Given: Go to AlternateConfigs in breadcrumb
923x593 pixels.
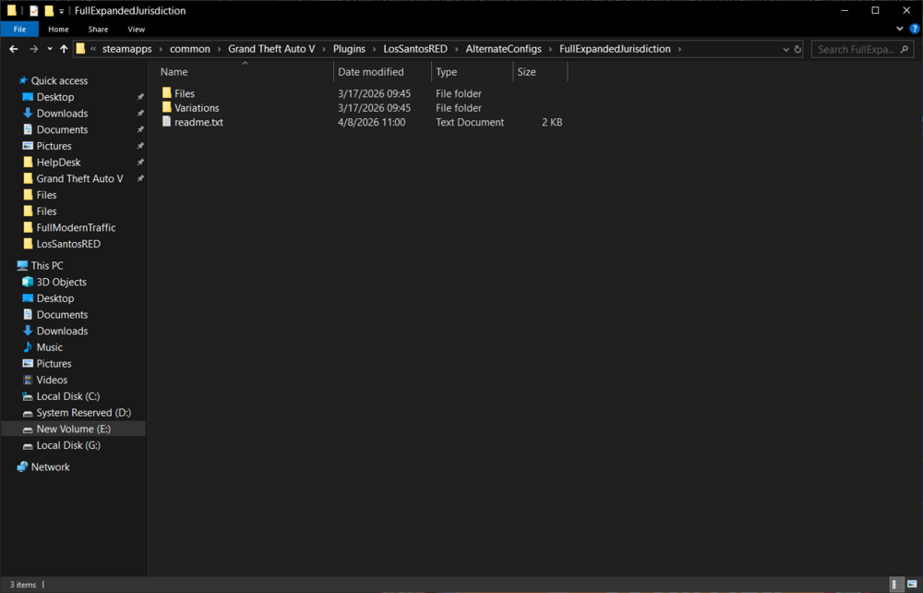Looking at the screenshot, I should pos(503,49).
